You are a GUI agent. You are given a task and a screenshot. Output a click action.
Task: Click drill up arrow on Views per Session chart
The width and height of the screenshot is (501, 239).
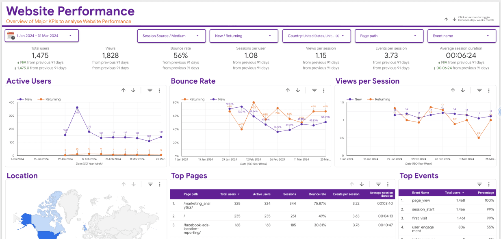click(x=453, y=90)
